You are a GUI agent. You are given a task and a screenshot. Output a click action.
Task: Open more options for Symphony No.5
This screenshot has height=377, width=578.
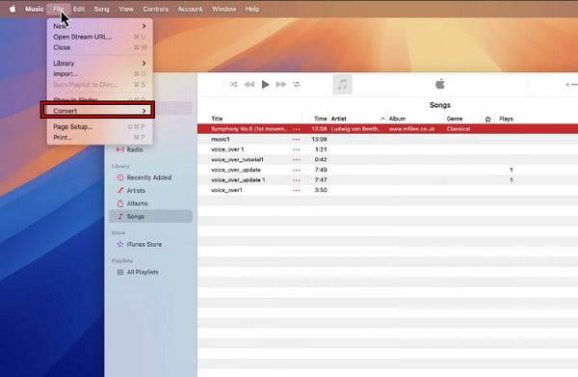[x=296, y=129]
